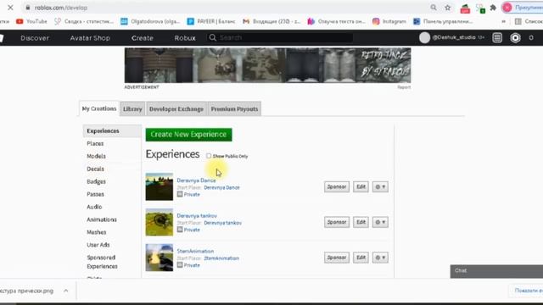
Task: Open the browser extensions puzzle icon
Action: pos(493,8)
